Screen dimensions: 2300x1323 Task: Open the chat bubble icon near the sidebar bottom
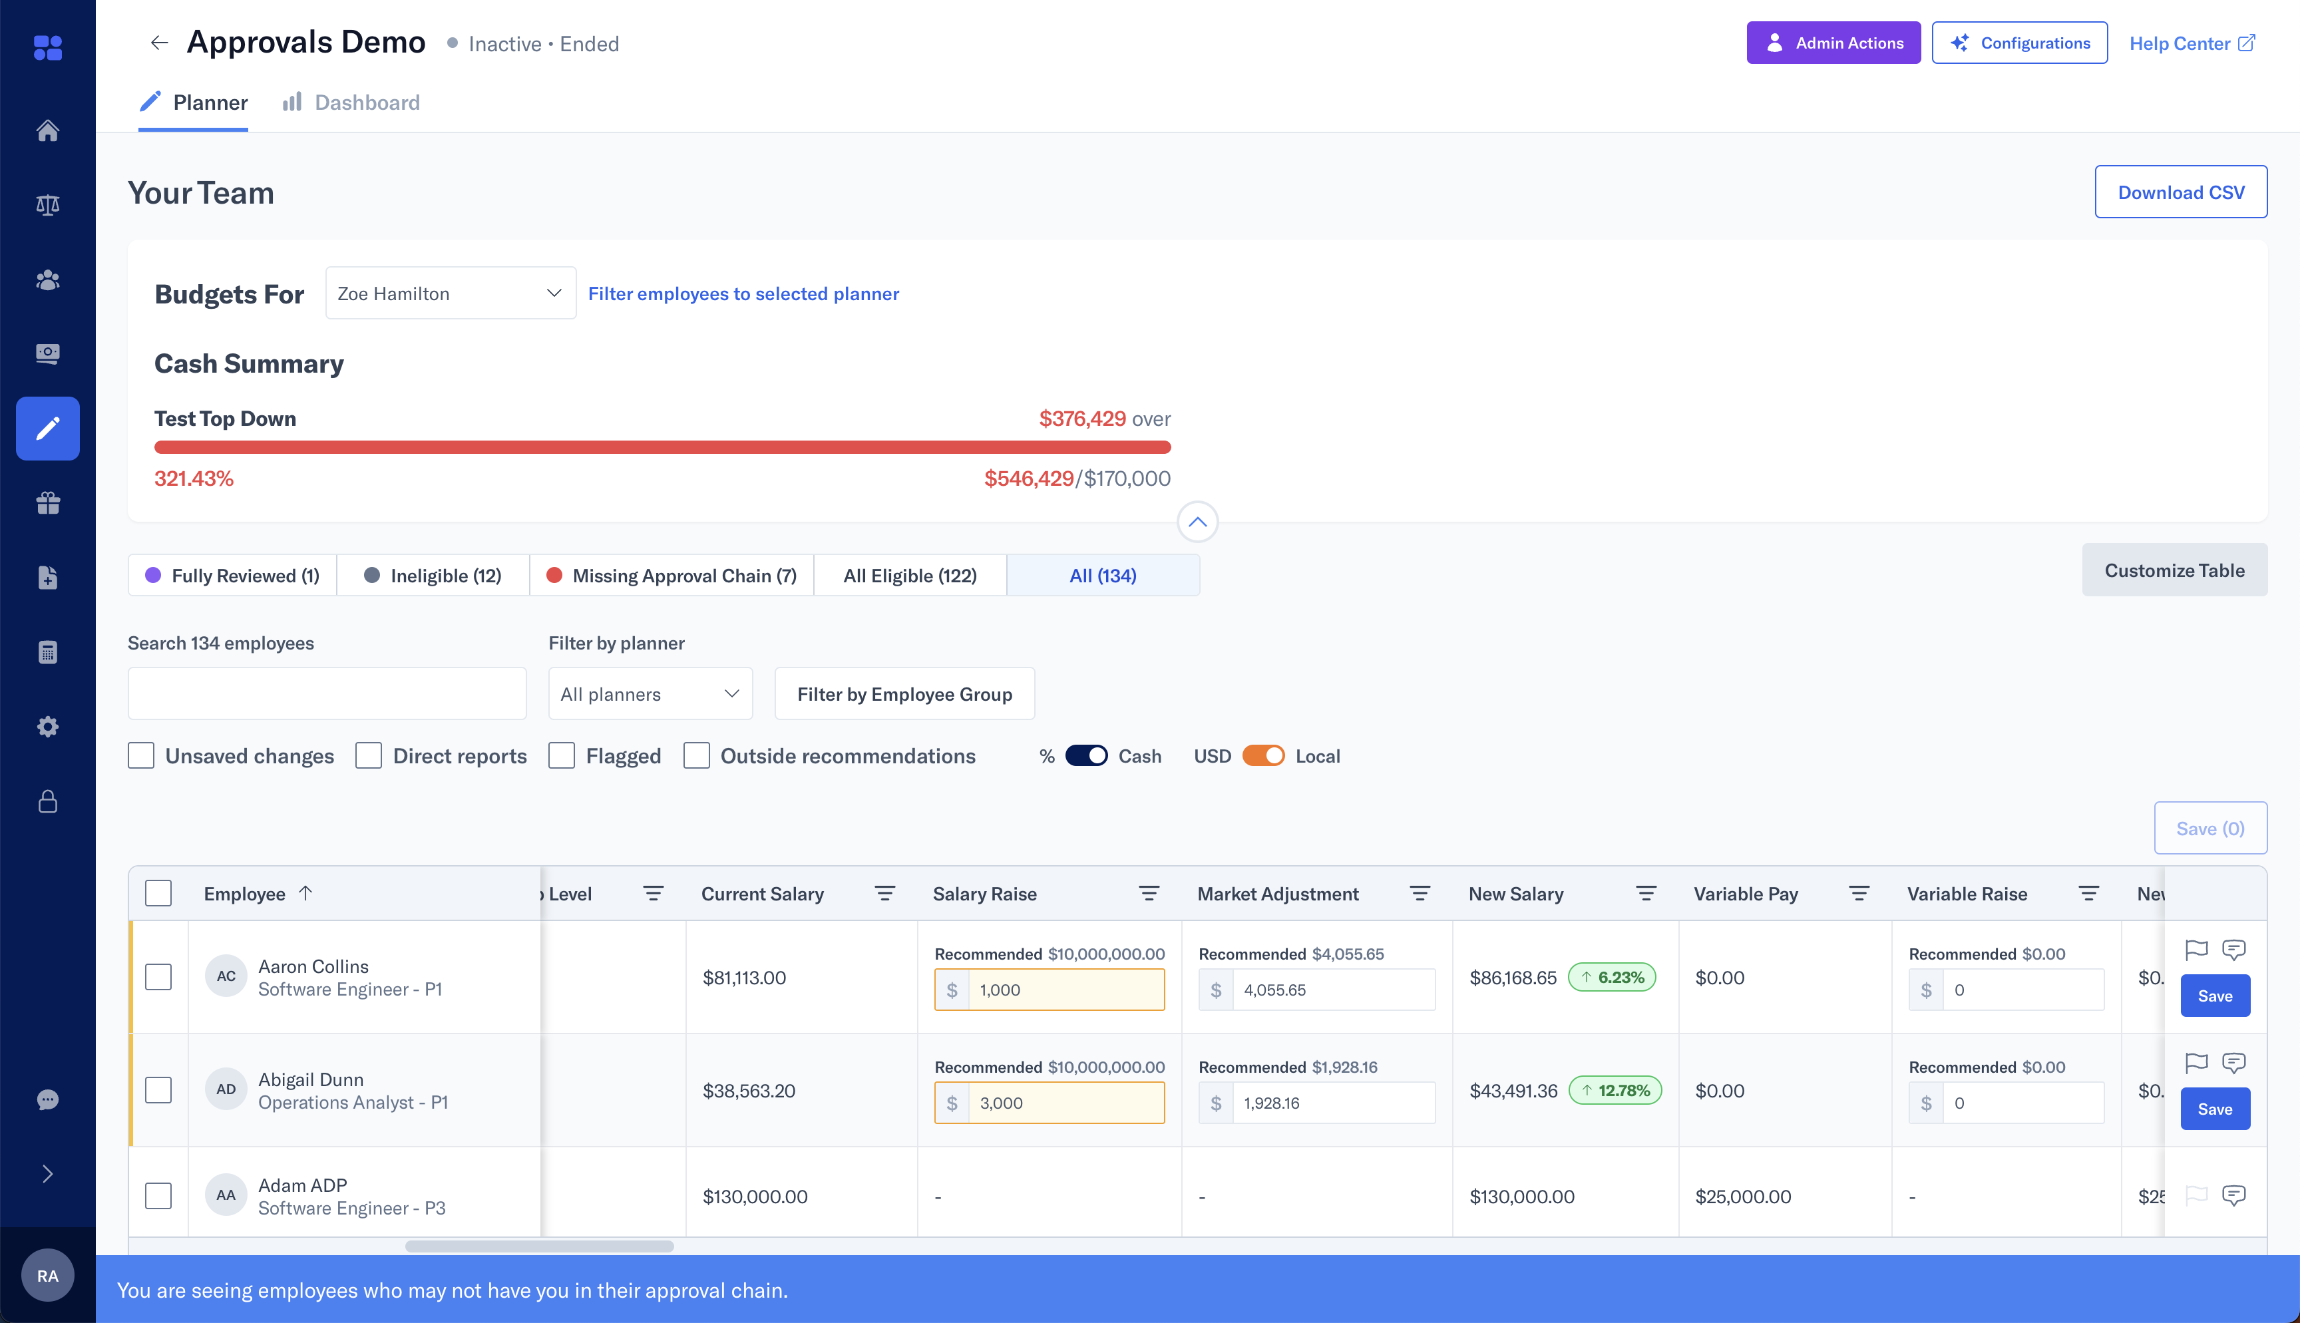[x=47, y=1099]
